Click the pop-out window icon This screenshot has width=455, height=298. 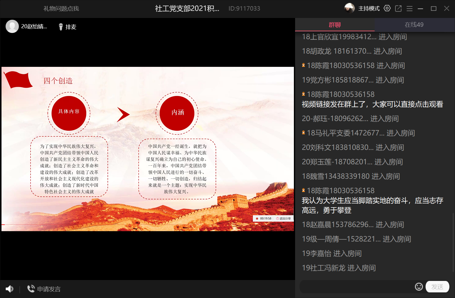398,9
